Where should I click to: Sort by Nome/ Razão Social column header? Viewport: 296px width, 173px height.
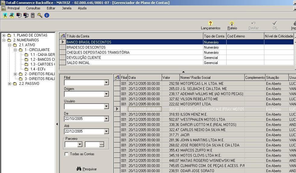point(212,77)
